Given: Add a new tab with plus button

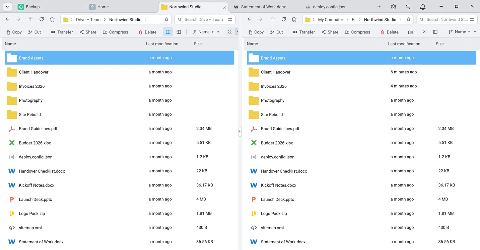Looking at the screenshot, I should coord(379,7).
